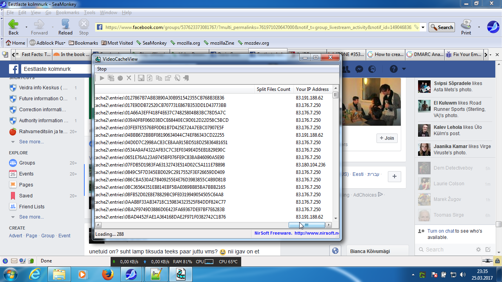502x282 pixels.
Task: Click the Turn on chat link
Action: point(441,231)
